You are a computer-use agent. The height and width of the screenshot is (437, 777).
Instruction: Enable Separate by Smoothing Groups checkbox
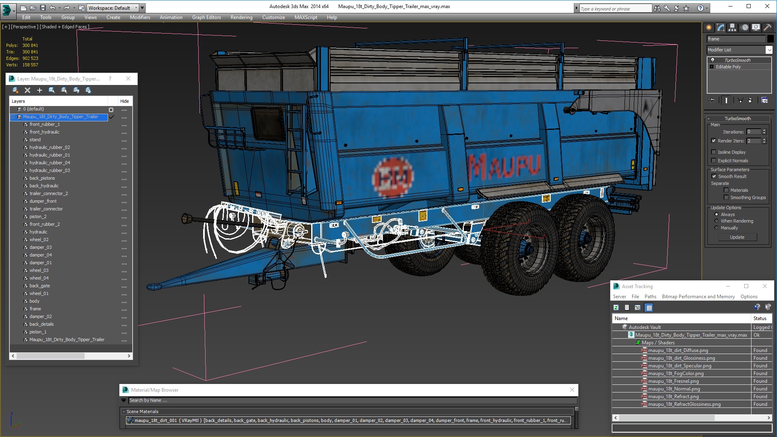pos(726,197)
